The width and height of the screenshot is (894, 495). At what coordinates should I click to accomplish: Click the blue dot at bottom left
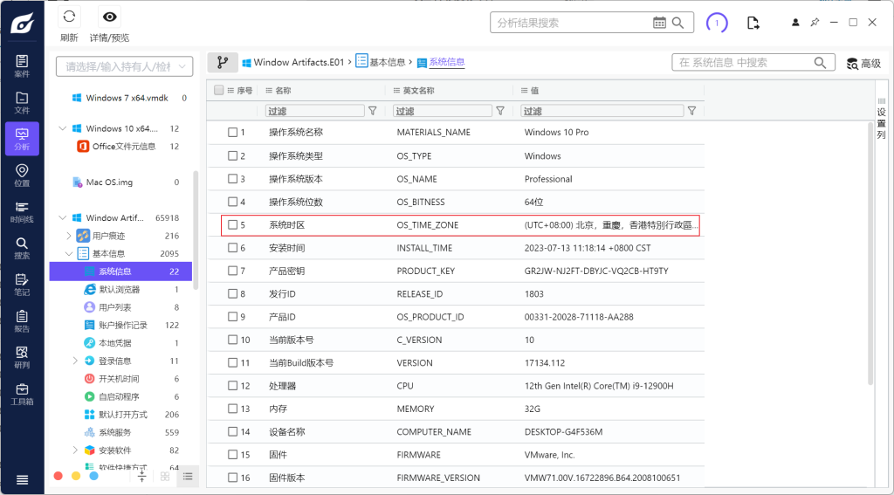point(93,476)
